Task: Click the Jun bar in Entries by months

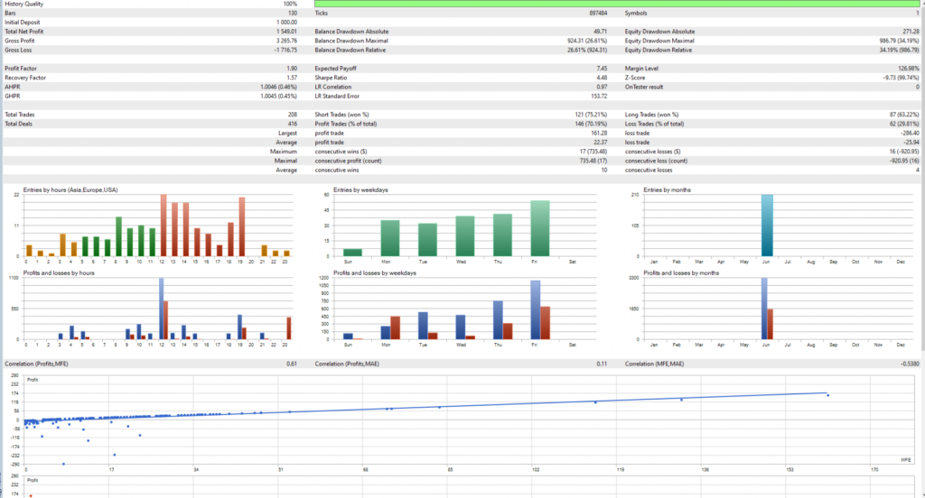Action: click(x=767, y=226)
